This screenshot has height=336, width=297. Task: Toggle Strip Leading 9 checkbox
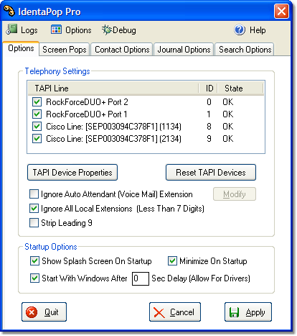34,223
